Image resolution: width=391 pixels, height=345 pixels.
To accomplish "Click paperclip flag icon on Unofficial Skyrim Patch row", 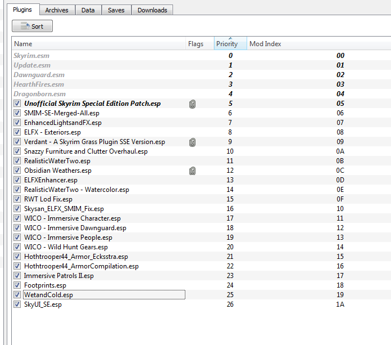I will pyautogui.click(x=192, y=104).
